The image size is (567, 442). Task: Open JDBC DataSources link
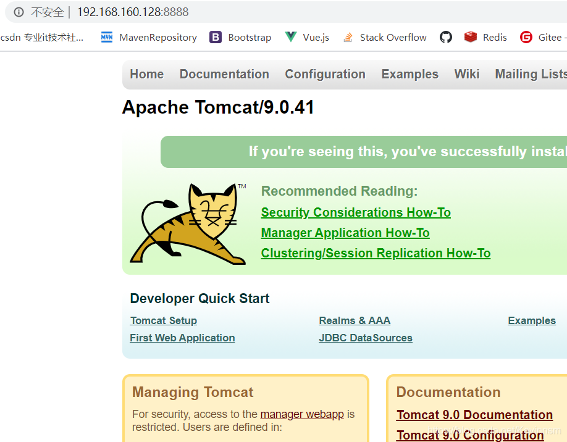366,338
